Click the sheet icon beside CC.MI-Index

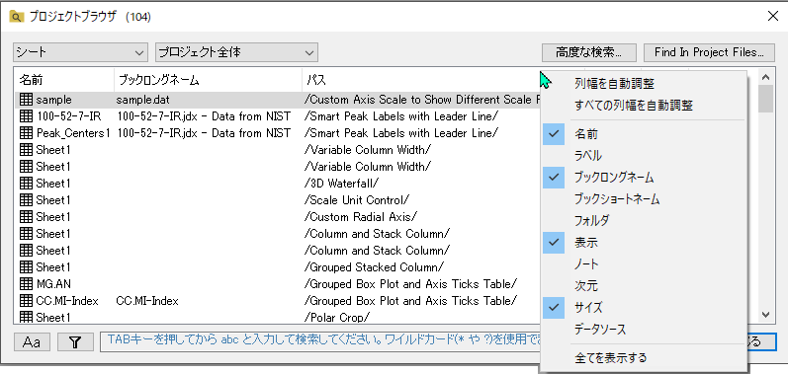[26, 301]
